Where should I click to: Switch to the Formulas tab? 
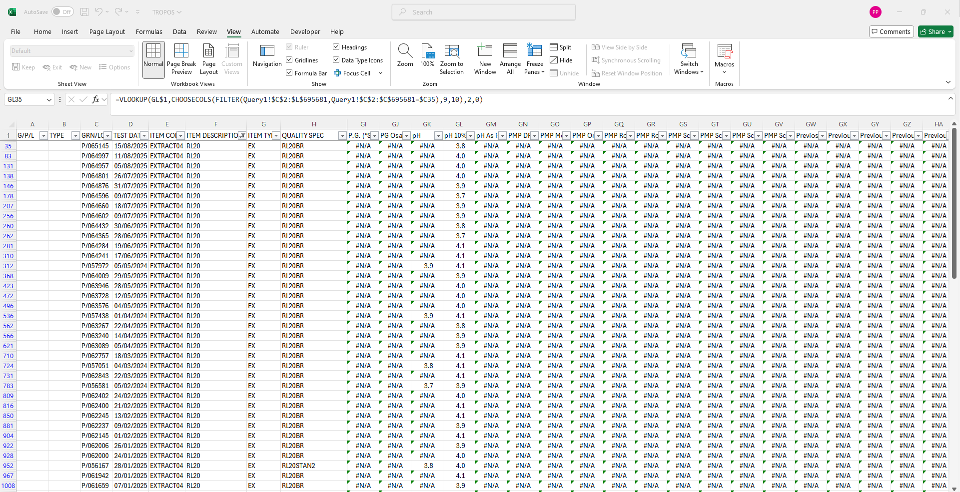[149, 31]
